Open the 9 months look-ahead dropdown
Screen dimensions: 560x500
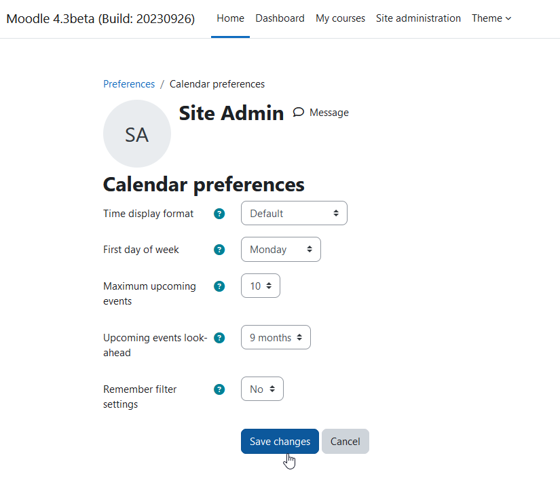click(x=276, y=337)
